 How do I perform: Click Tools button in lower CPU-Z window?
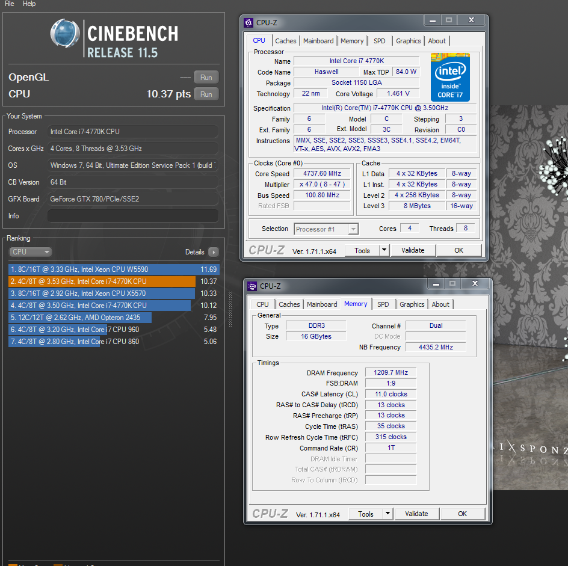pos(365,514)
